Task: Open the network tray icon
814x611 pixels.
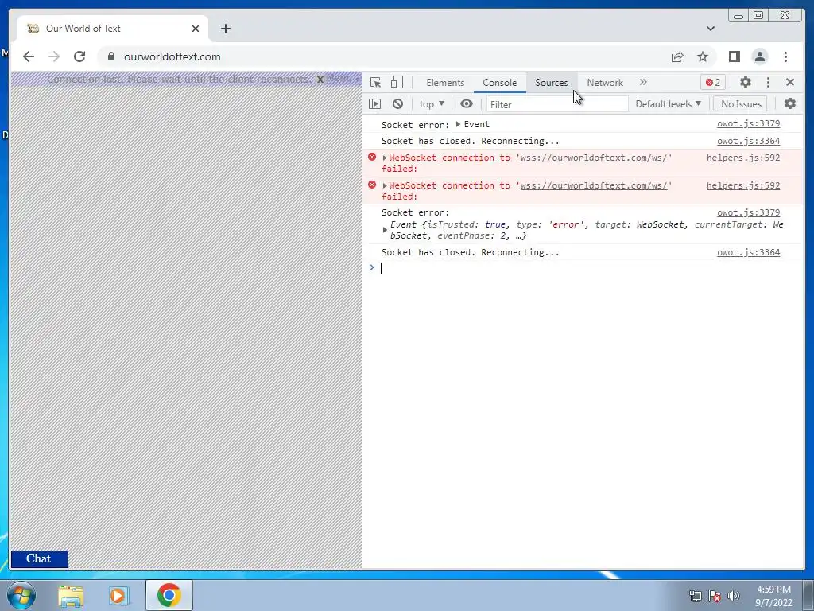Action: [695, 596]
